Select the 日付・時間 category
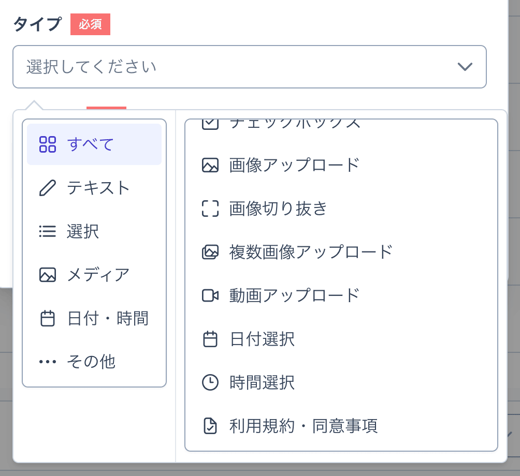520x476 pixels. (94, 318)
